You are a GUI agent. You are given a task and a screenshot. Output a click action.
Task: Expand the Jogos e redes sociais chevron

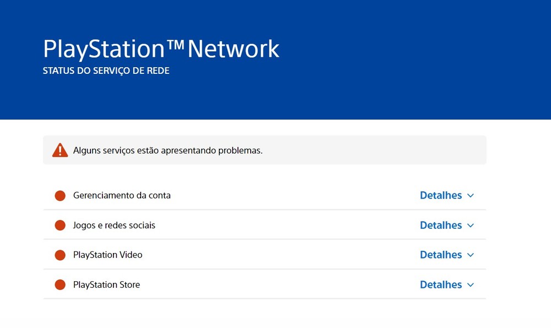470,225
